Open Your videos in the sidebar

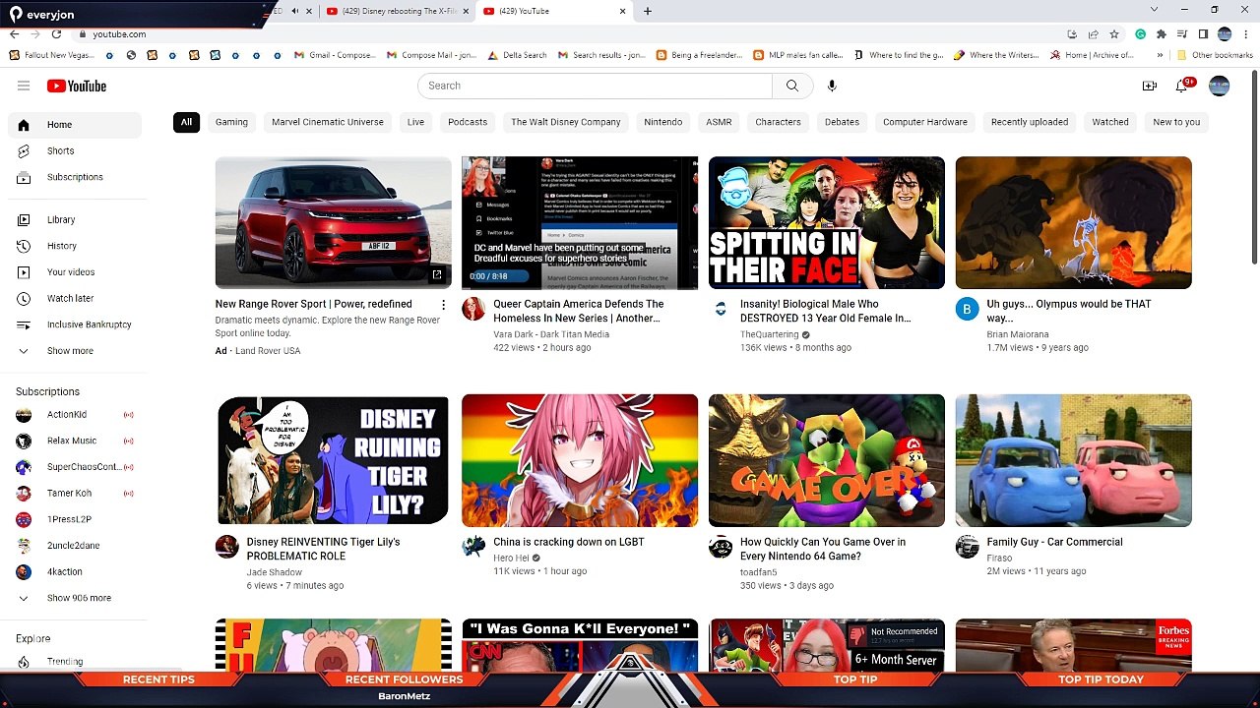tap(75, 271)
